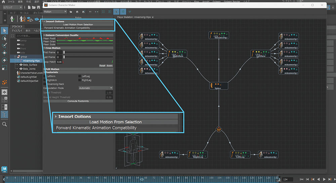Select the LeftLeg limb node
The width and height of the screenshot is (336, 183).
tap(240, 155)
